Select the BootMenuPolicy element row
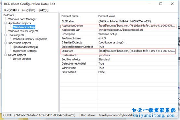Viewport: 180px width, 120px height. [119, 60]
